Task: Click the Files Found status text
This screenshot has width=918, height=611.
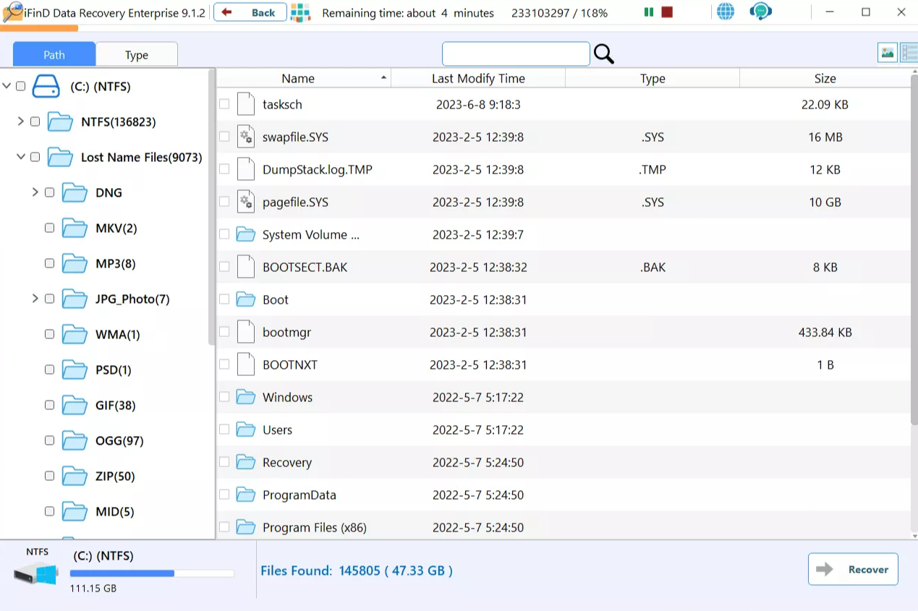Action: (x=357, y=571)
